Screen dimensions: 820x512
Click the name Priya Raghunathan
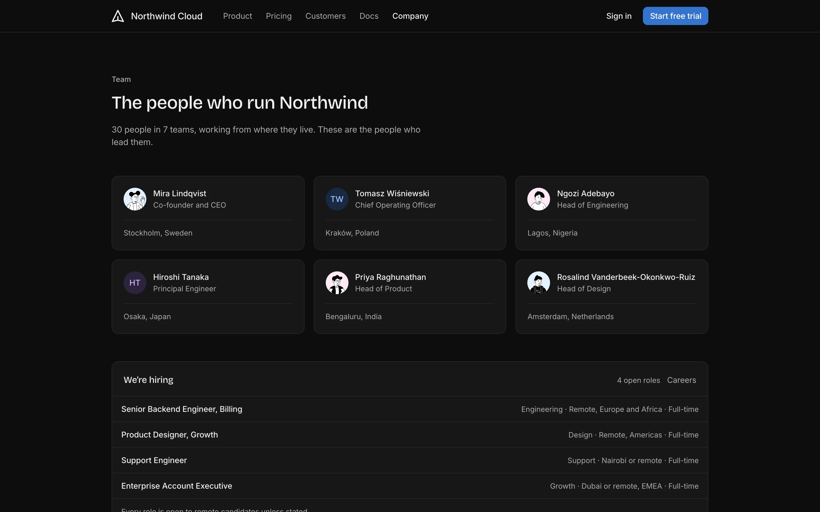click(390, 277)
